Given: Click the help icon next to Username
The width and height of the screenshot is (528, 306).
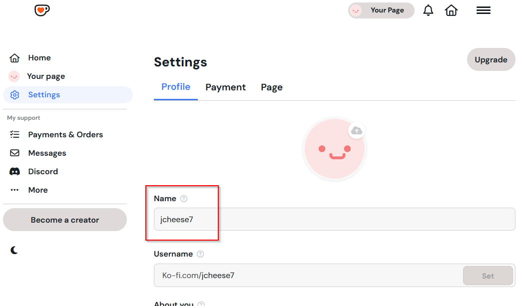Looking at the screenshot, I should click(x=200, y=254).
